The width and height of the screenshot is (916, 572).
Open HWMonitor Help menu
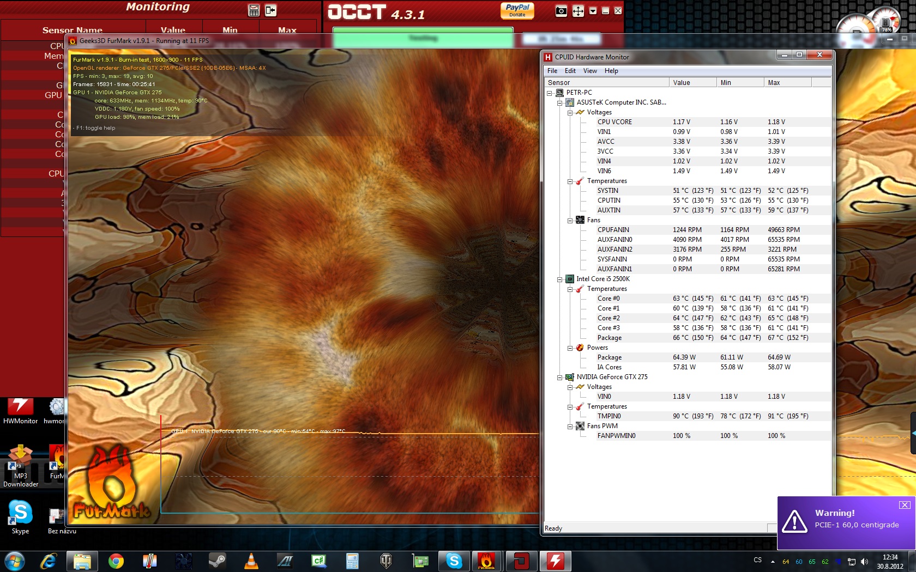pos(611,71)
